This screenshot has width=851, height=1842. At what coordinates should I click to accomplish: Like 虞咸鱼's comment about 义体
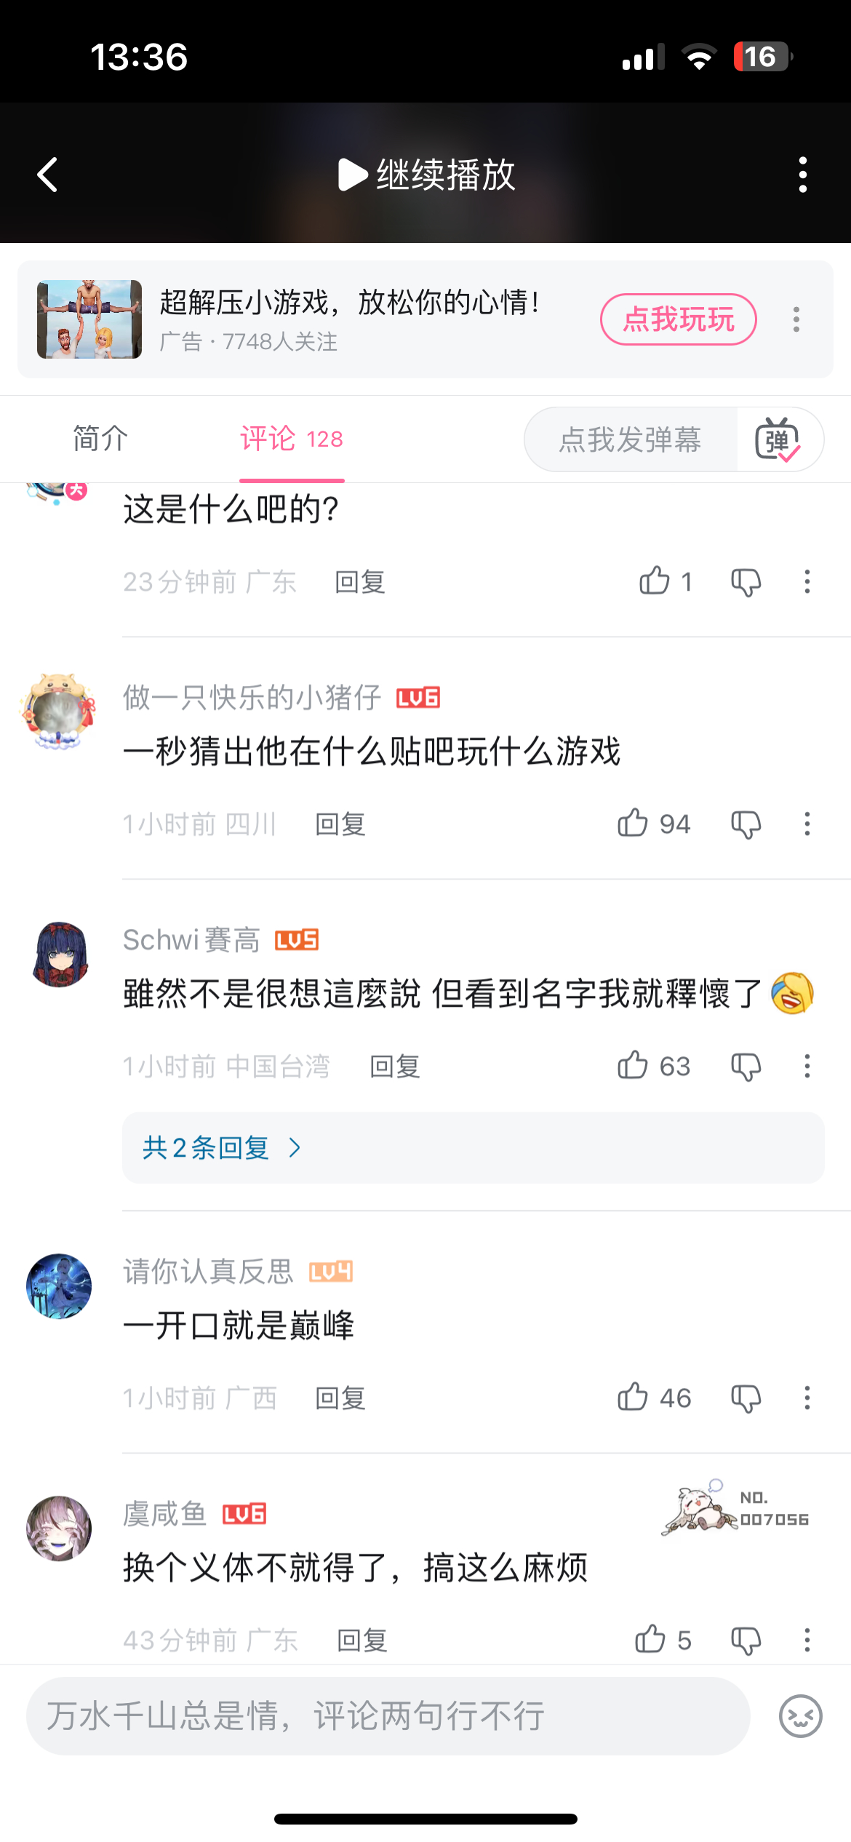click(x=650, y=1640)
